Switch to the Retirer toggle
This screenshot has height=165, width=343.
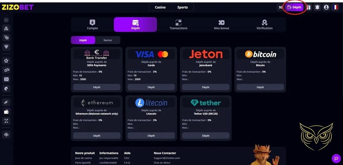108,40
